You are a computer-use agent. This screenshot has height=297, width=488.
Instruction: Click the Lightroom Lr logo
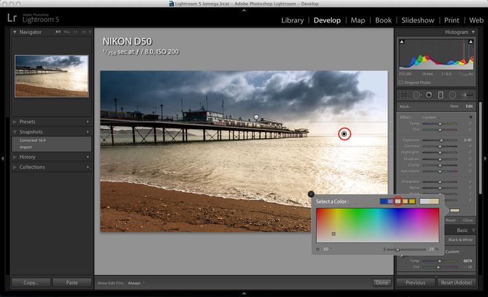[x=12, y=18]
